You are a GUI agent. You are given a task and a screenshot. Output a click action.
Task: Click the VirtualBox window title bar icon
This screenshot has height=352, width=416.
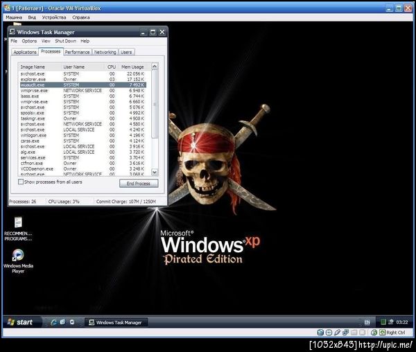[x=7, y=8]
